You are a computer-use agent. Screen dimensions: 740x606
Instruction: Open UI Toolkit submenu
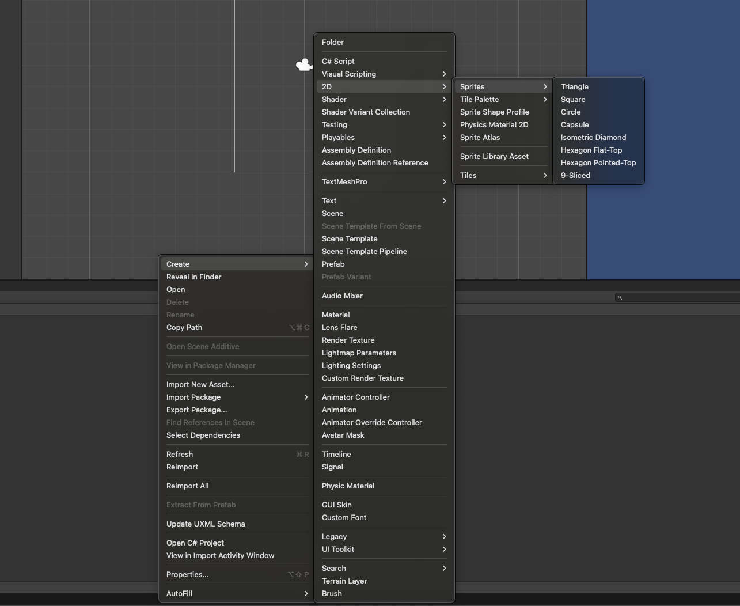click(384, 549)
